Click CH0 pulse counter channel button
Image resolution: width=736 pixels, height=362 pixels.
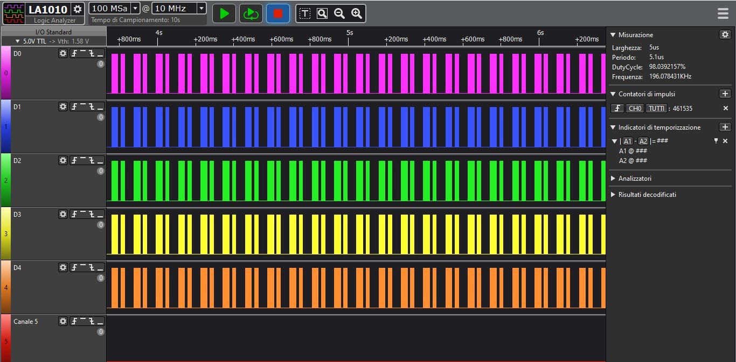(635, 108)
